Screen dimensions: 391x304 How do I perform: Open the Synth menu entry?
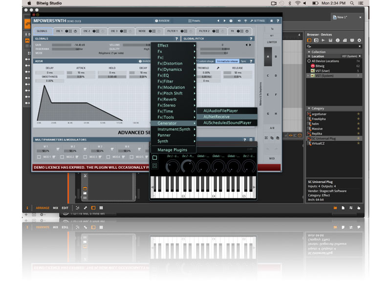(x=174, y=141)
